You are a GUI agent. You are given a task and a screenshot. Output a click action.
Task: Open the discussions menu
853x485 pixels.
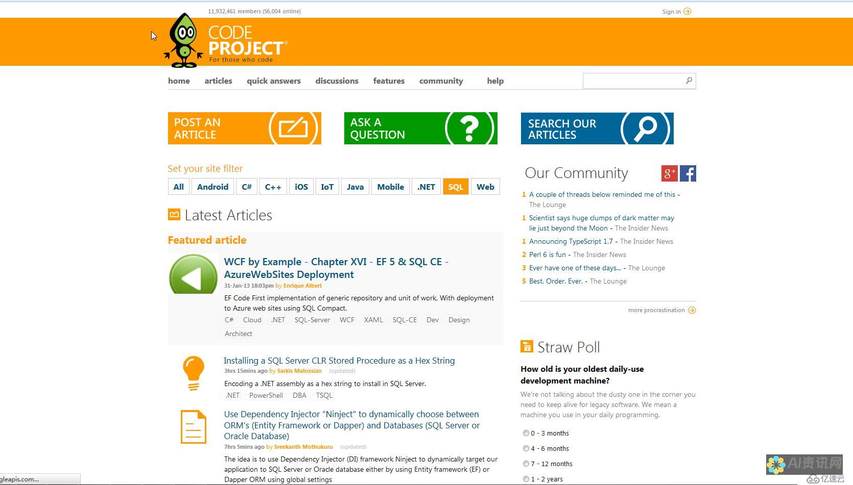[337, 81]
